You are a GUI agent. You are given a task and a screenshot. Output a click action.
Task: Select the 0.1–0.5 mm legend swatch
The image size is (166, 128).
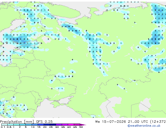pyautogui.click(x=4, y=125)
